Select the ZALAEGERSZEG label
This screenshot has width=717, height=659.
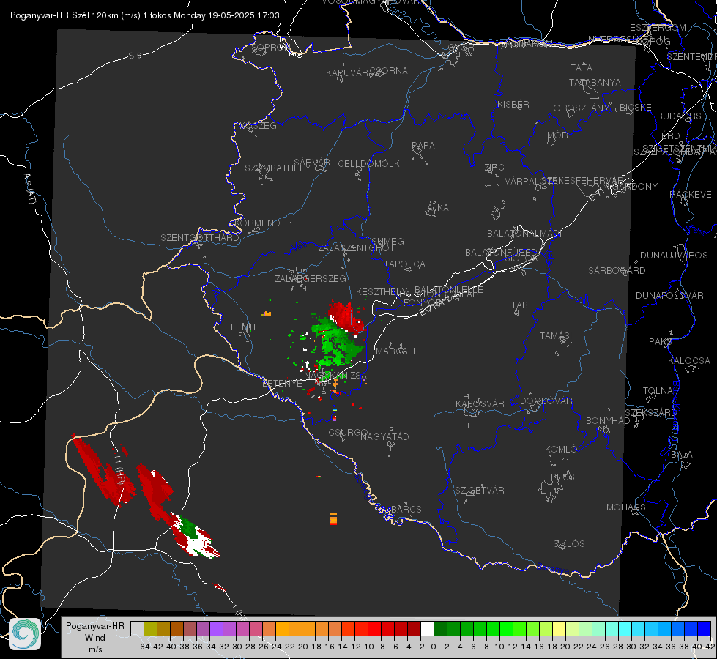[x=311, y=278]
